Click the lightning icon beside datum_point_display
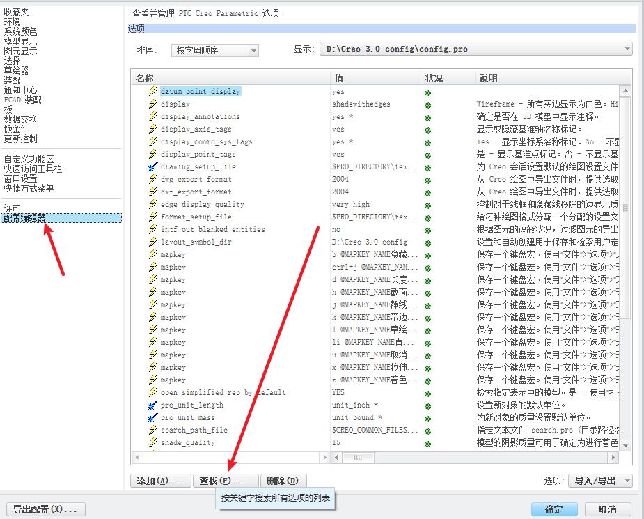 click(152, 91)
